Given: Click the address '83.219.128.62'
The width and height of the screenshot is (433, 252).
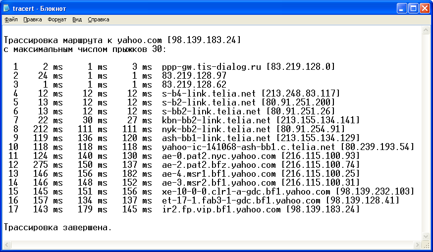Looking at the screenshot, I should pos(194,85).
